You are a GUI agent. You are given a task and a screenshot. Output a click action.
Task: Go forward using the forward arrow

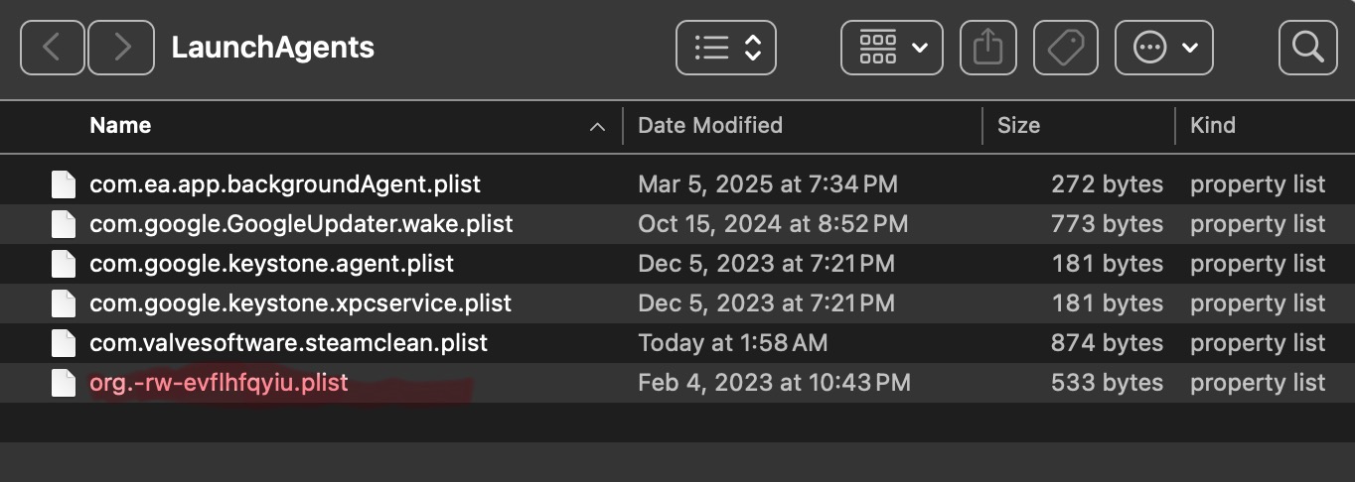(x=121, y=48)
